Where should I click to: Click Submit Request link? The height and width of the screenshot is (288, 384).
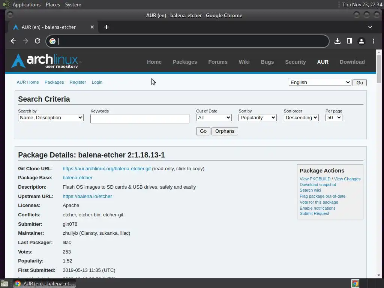point(314,213)
